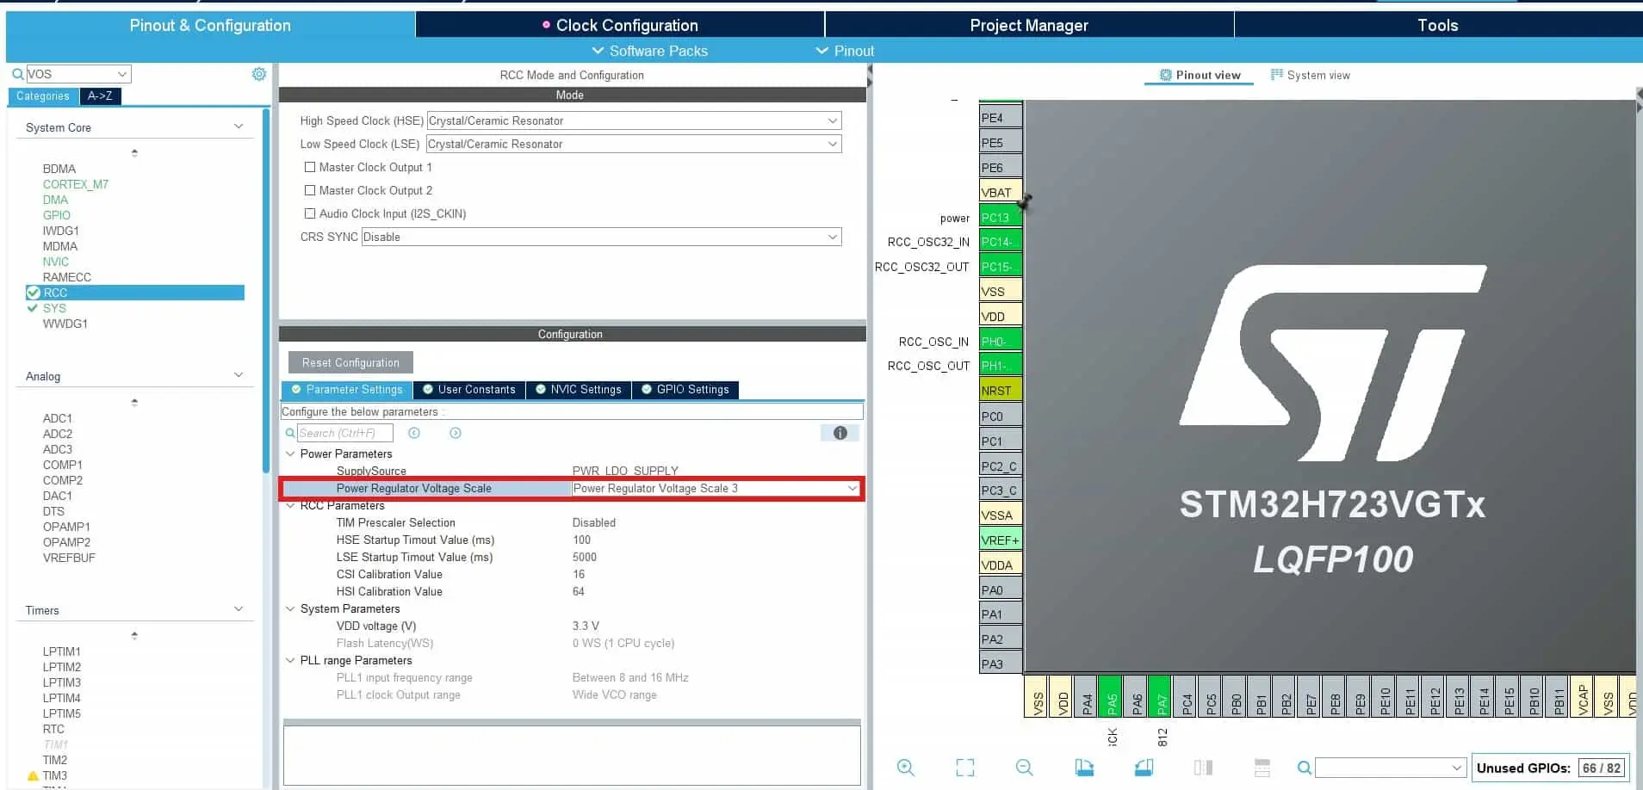The width and height of the screenshot is (1643, 790).
Task: Switch to User Constants tab
Action: click(x=469, y=389)
